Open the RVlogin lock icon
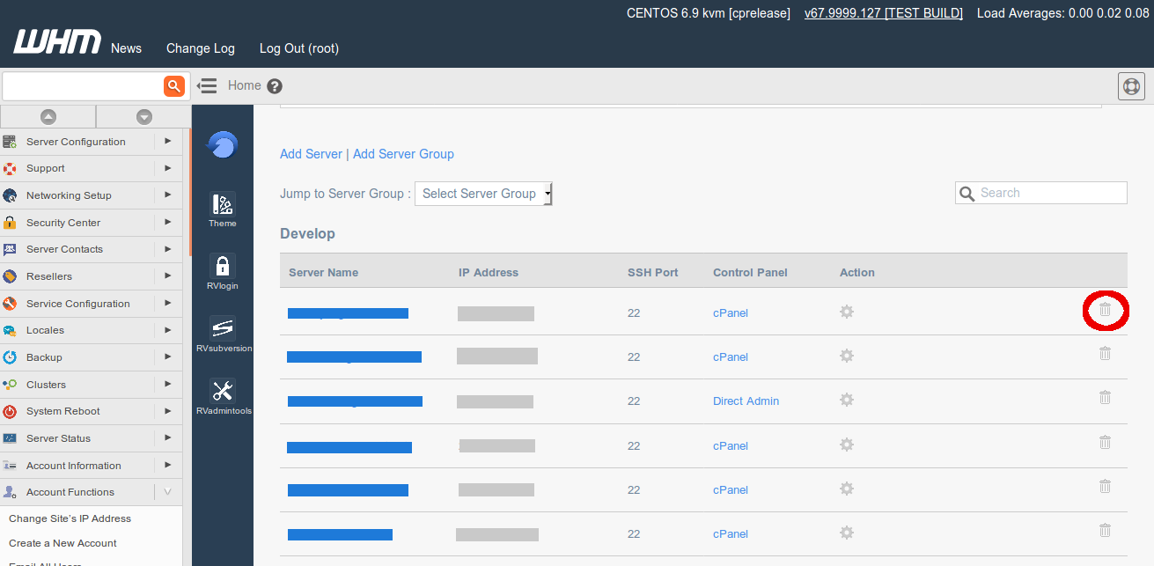This screenshot has width=1154, height=566. coord(223,266)
